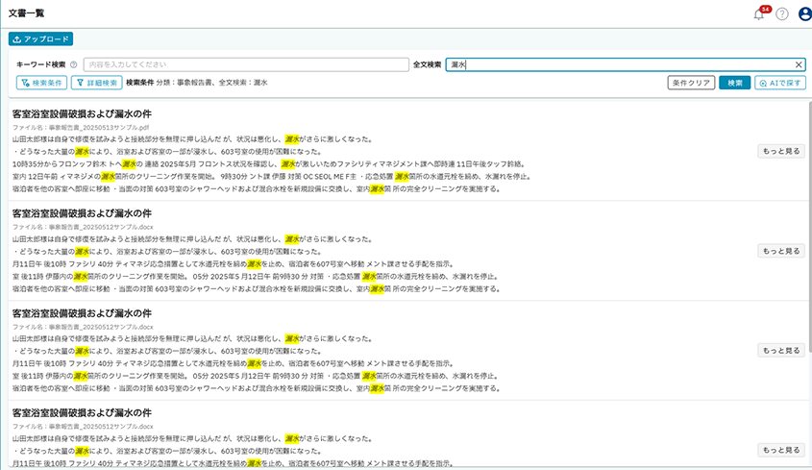812x470 pixels.
Task: Click the search condition summary 分類：事象報告書、全文検索：漏水
Action: pos(211,83)
